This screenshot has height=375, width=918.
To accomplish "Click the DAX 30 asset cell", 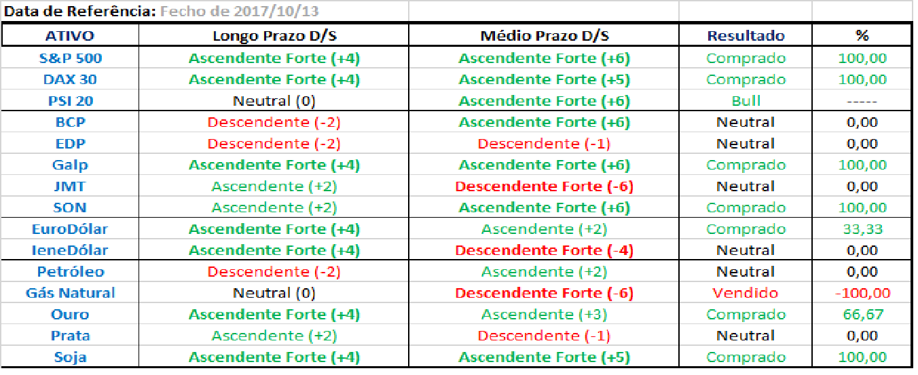I will 70,79.
